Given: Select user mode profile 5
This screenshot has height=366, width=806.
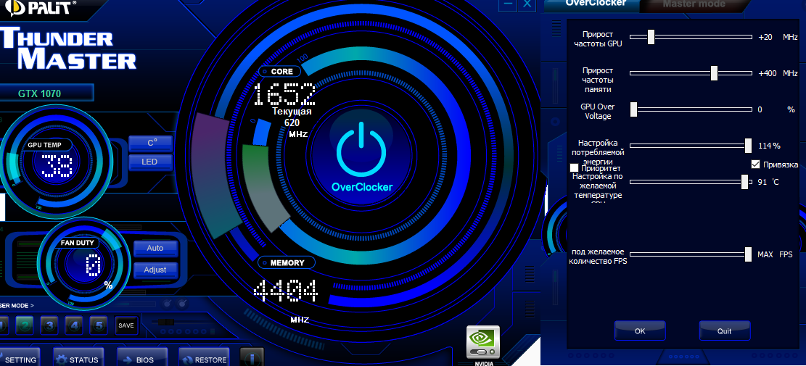Looking at the screenshot, I should [x=99, y=325].
